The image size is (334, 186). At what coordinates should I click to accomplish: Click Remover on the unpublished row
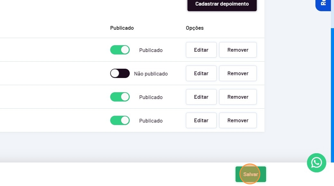tap(238, 73)
